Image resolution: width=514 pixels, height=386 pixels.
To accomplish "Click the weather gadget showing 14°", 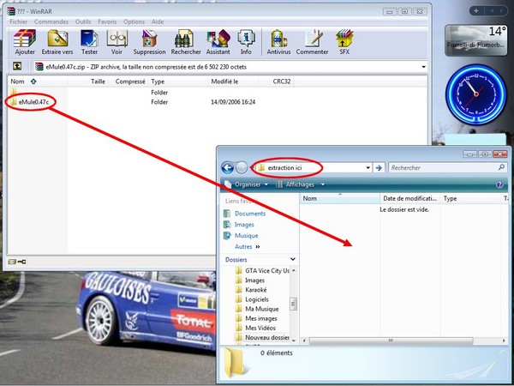I will [476, 40].
